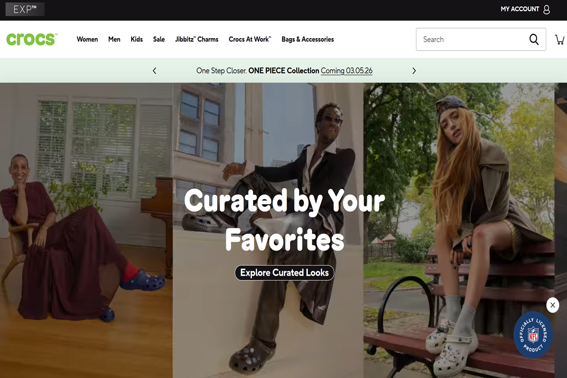Click Explore Curated Looks
This screenshot has height=378, width=567.
click(284, 273)
